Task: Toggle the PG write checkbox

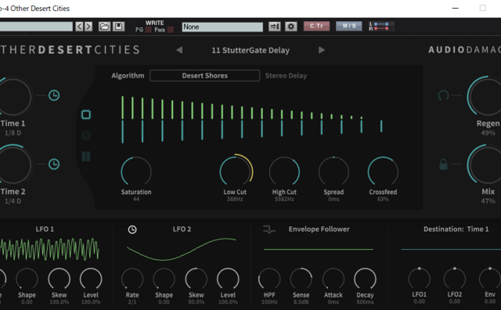Action: click(149, 30)
